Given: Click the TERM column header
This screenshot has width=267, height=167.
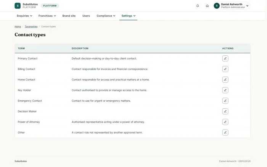Looking at the screenshot, I should pyautogui.click(x=21, y=48).
